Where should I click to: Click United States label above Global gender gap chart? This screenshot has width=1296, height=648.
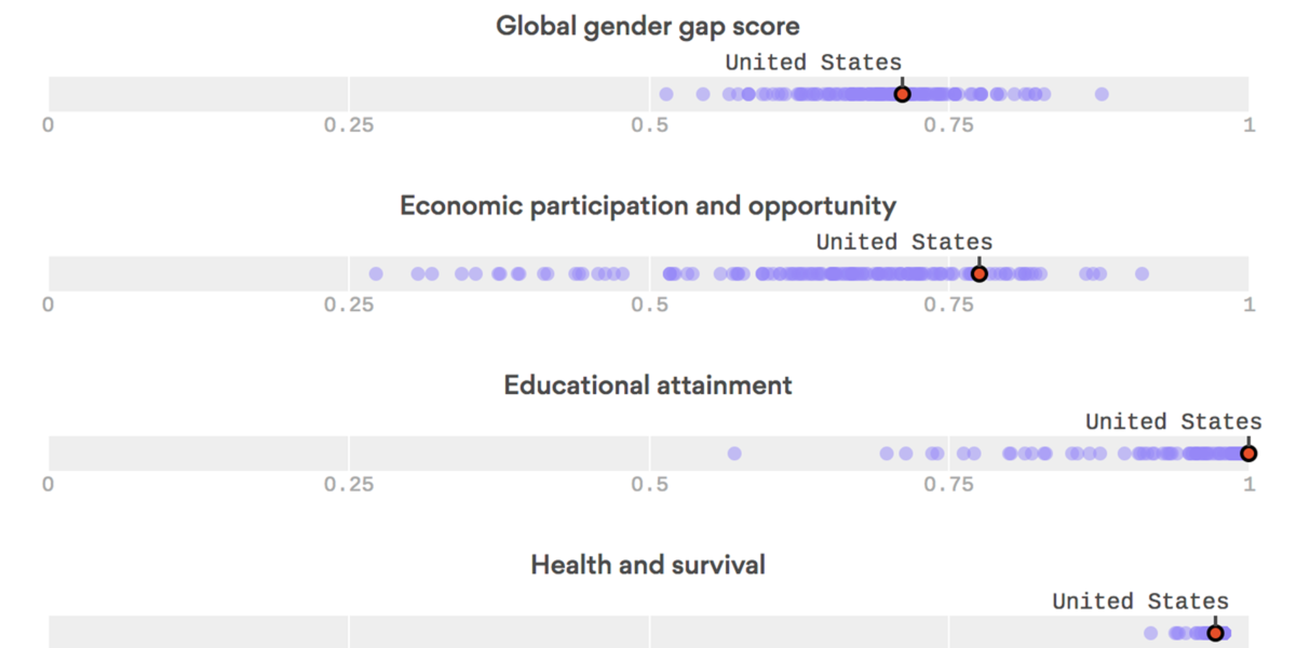813,63
